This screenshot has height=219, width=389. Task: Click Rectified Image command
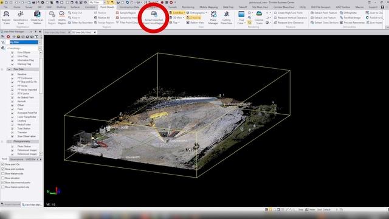(350, 18)
